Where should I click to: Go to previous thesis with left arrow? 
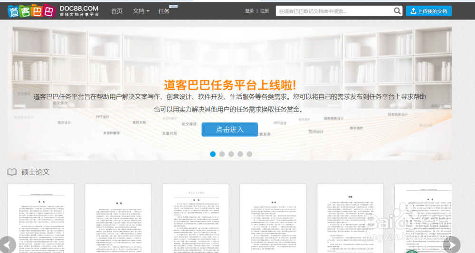pos(7,244)
